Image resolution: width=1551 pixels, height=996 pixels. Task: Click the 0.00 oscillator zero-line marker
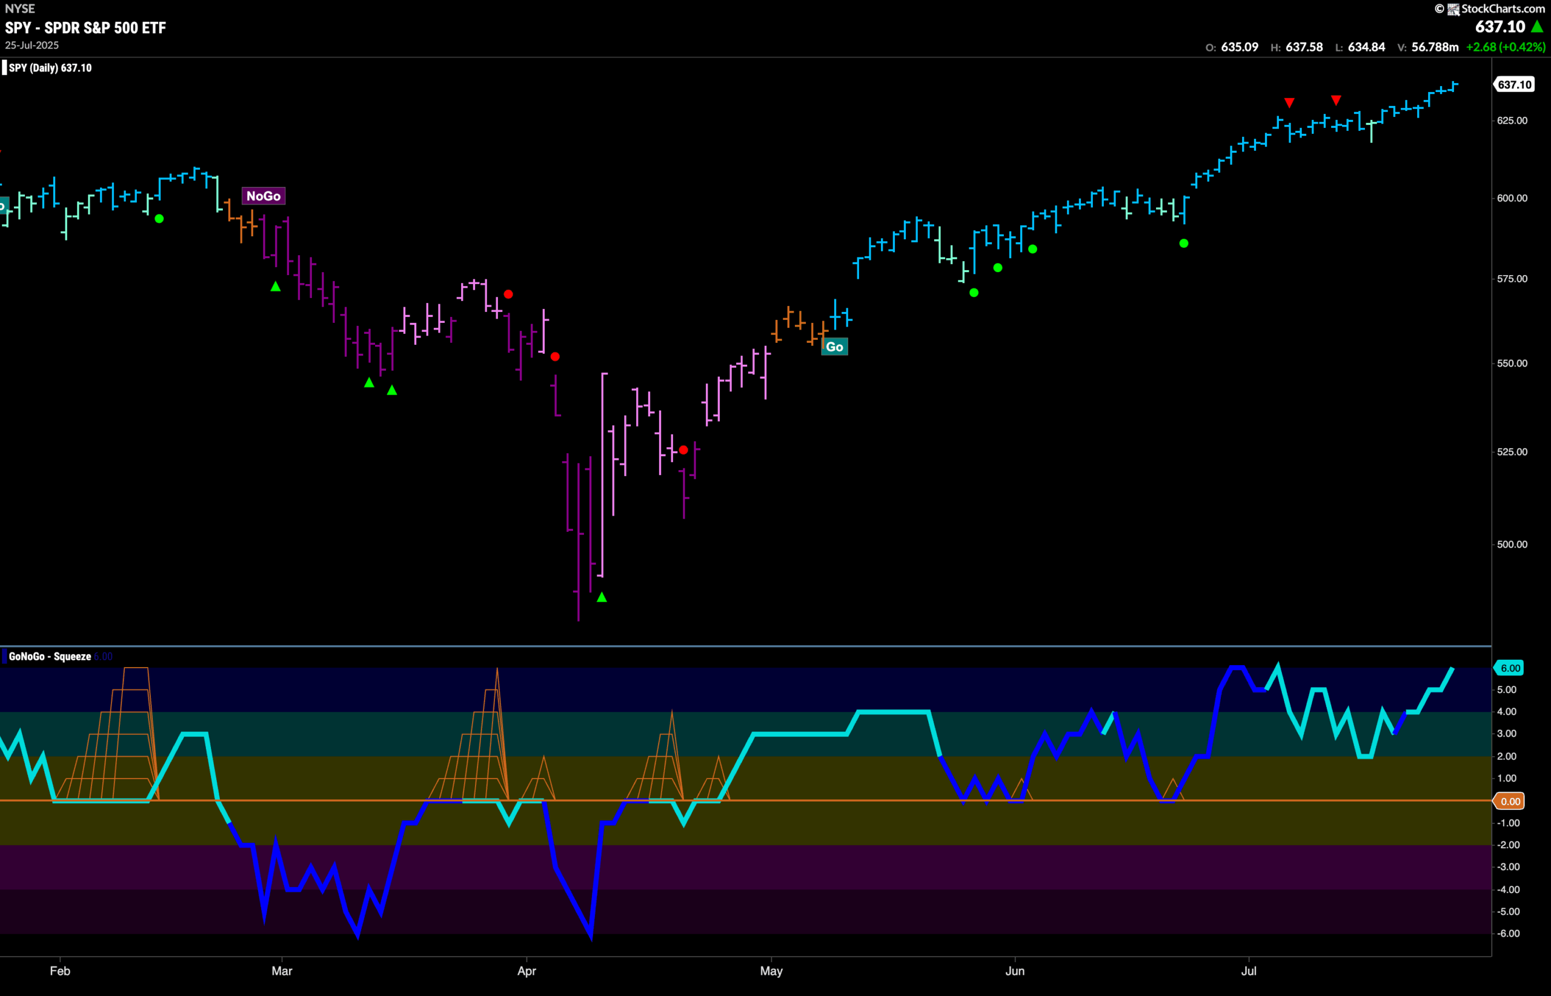[x=1510, y=801]
